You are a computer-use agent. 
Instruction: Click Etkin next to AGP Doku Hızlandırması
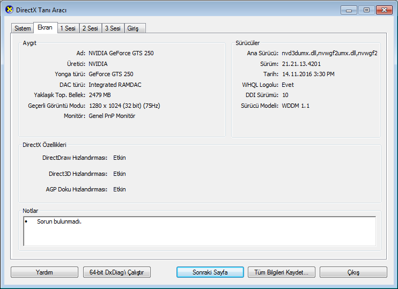(120, 189)
